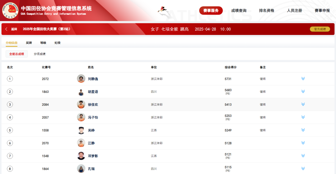Image resolution: width=336 pixels, height=174 pixels.
Task: Open the 排名资格 menu
Action: tap(267, 11)
